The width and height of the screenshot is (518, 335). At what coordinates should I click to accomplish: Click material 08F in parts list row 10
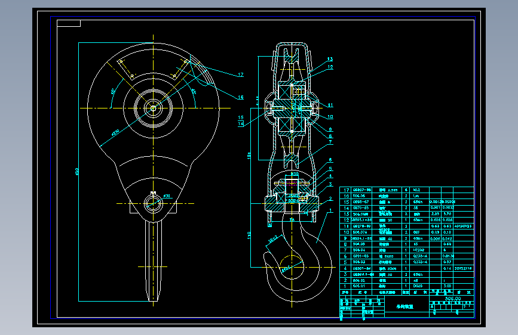[x=416, y=232]
